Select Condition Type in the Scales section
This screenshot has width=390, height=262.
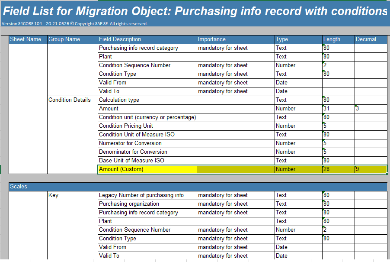click(x=147, y=239)
